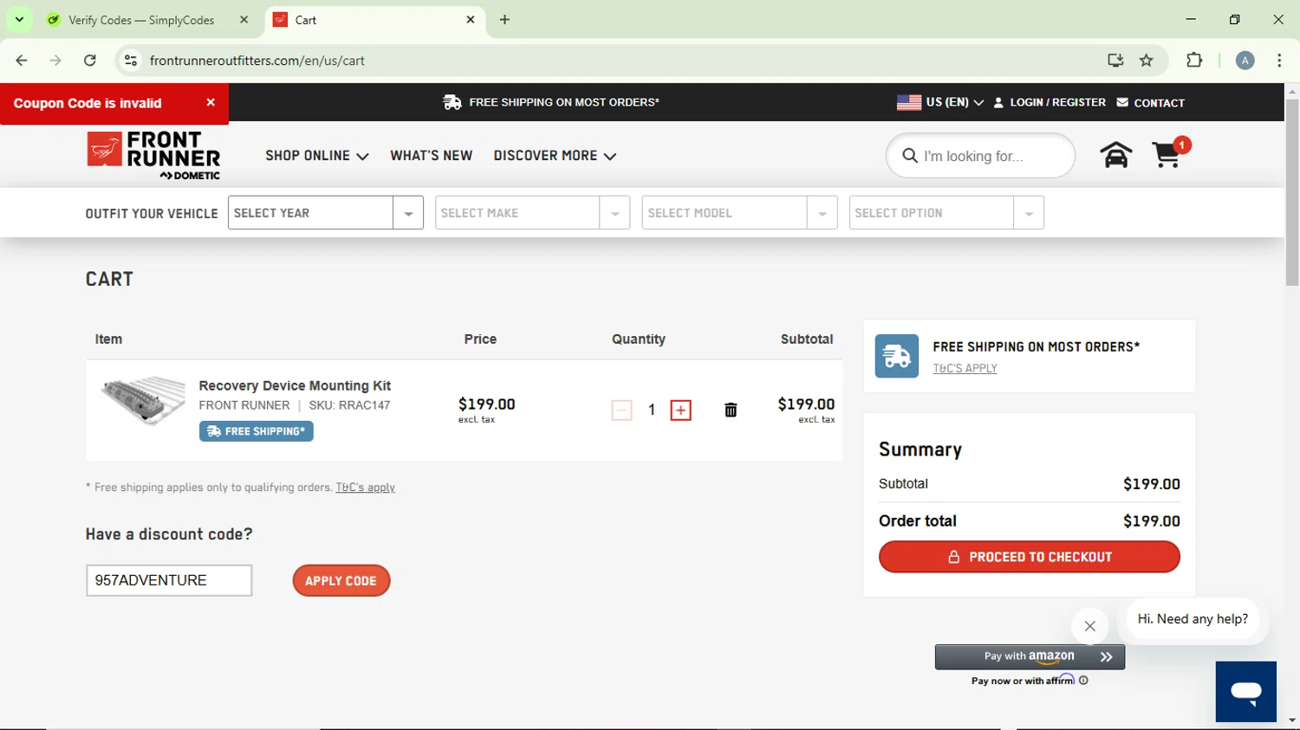
Task: View site information icon
Action: tap(131, 61)
